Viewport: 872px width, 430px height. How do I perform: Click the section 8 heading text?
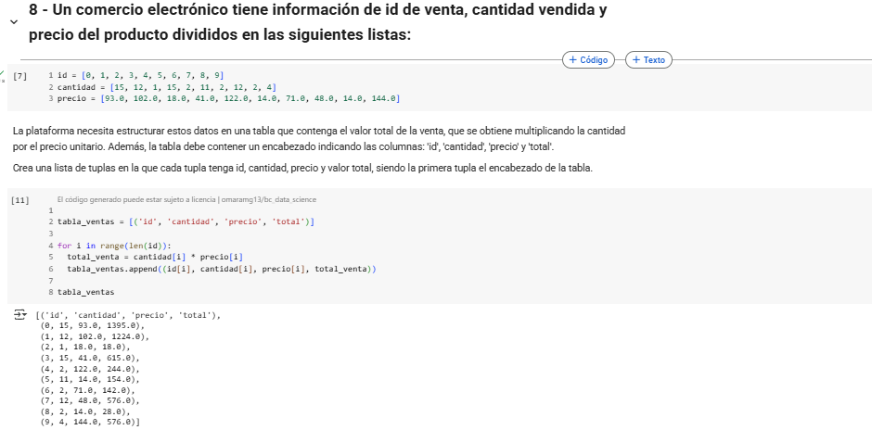317,22
